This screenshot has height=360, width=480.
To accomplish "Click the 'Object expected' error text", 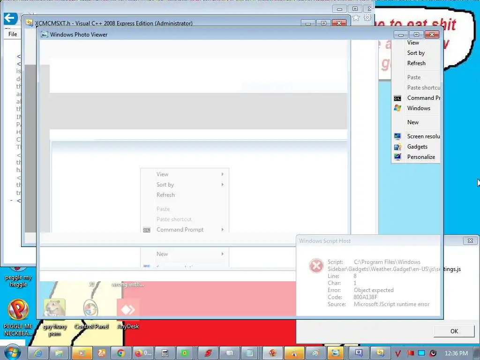I will [374, 290].
